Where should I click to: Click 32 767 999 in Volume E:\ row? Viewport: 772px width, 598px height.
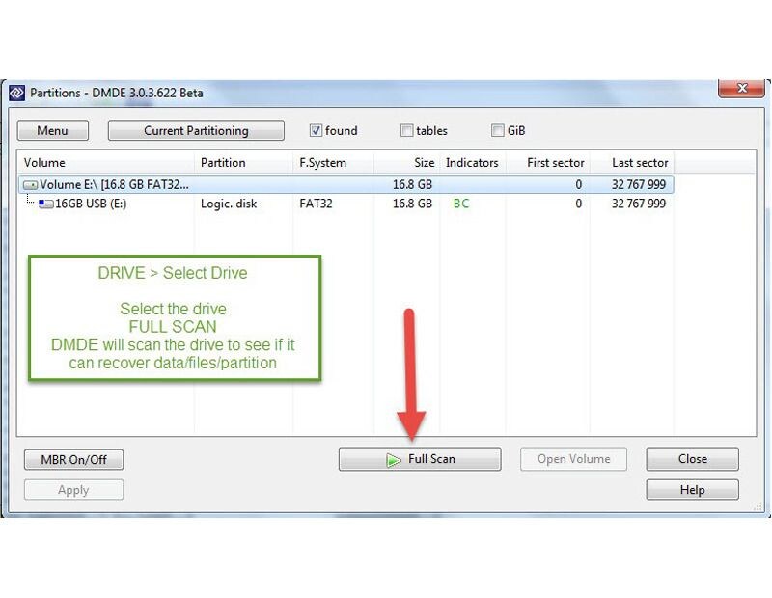(x=639, y=184)
